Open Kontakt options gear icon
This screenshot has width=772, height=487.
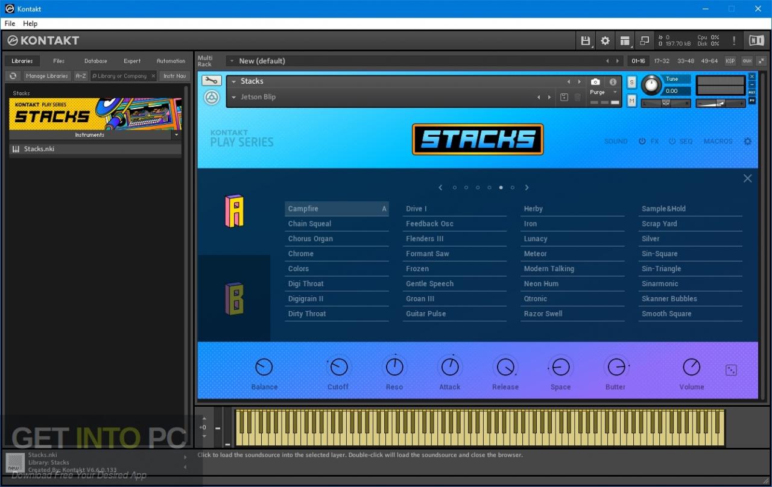(x=605, y=41)
